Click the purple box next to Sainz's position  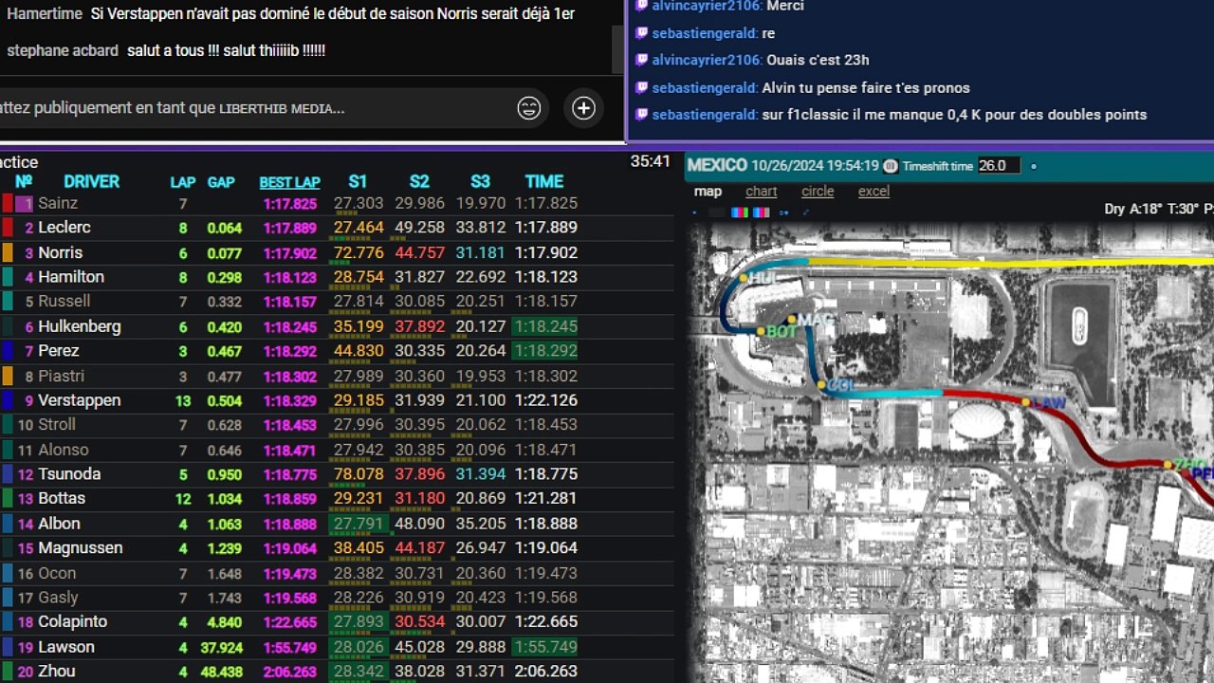(x=25, y=203)
